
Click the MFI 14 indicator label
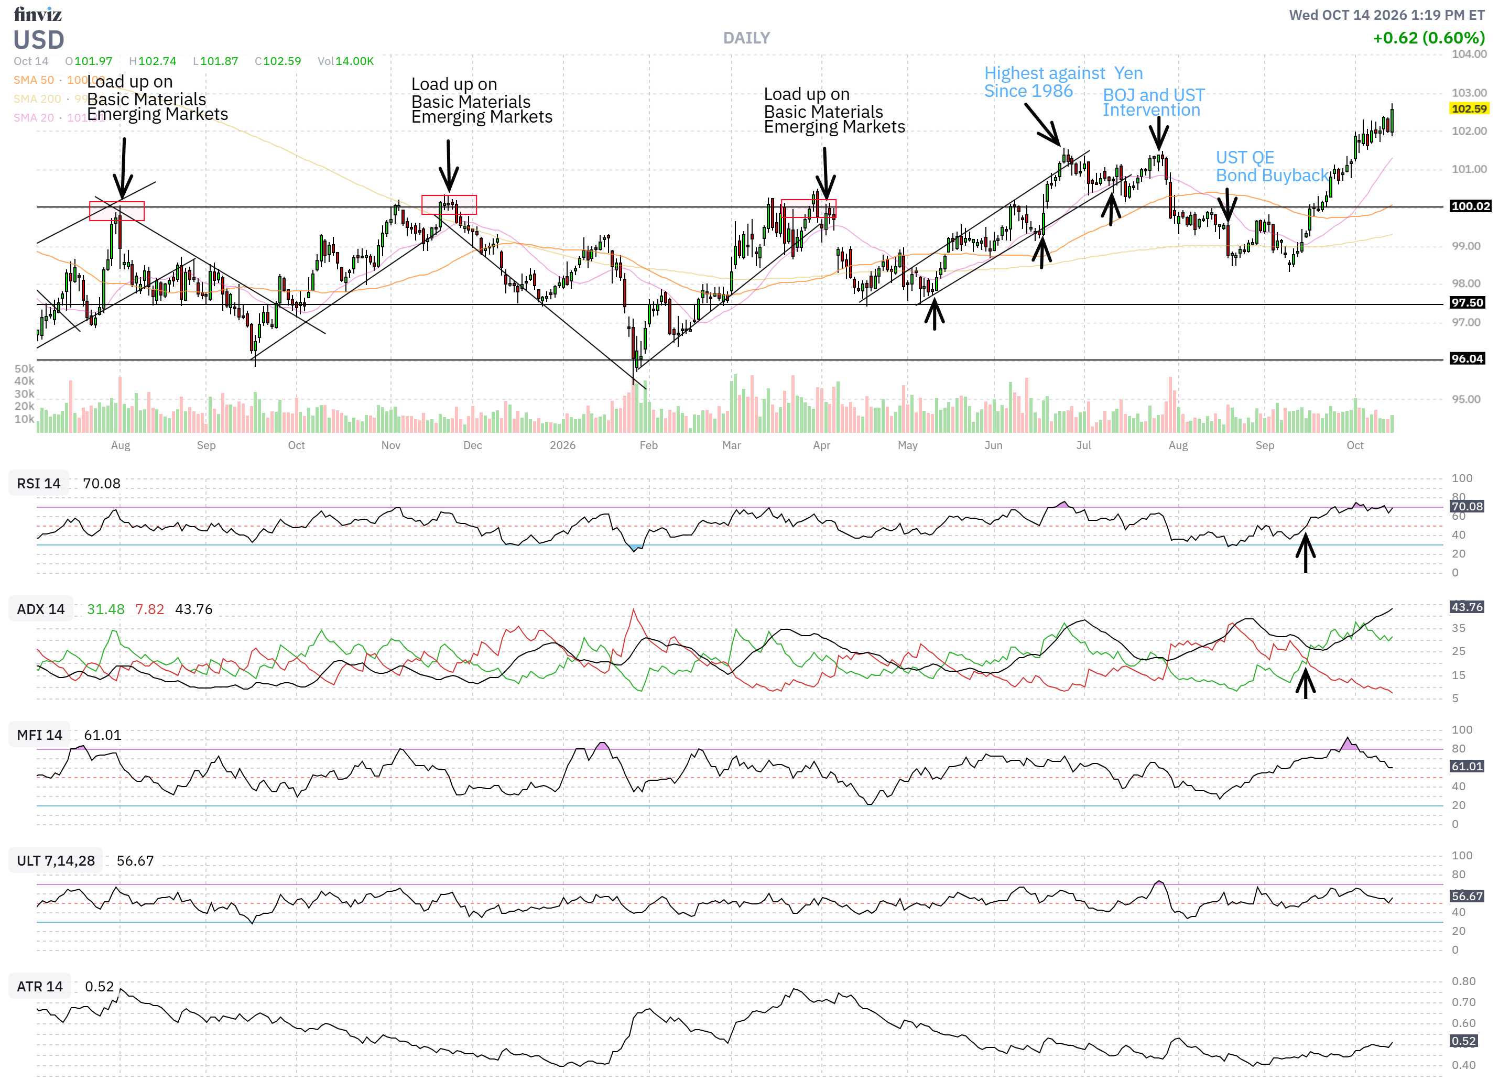coord(40,735)
